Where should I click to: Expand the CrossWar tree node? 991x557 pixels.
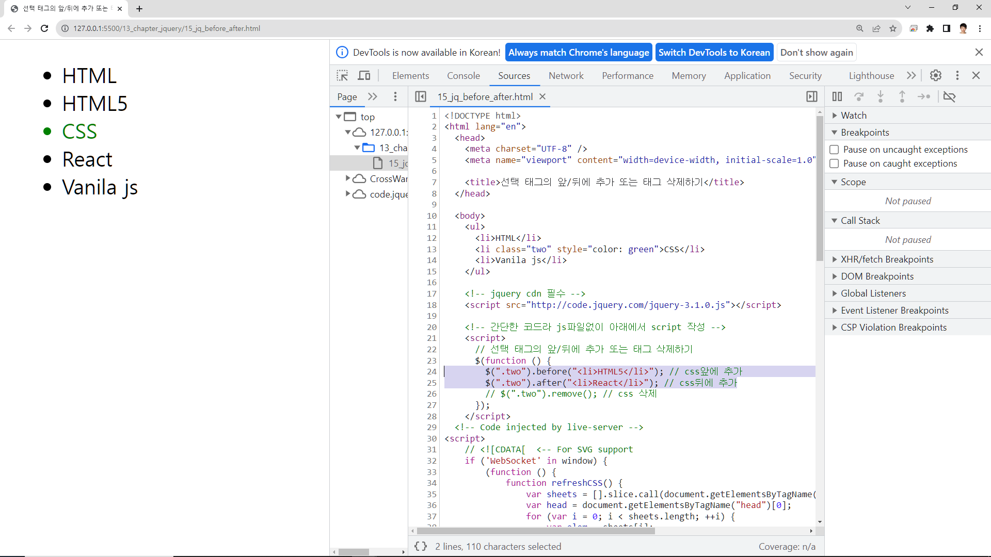tap(348, 178)
